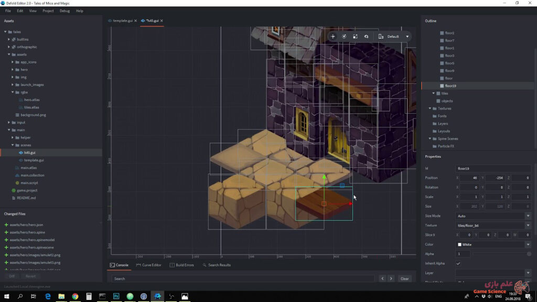
Task: Expand the builtins folder
Action: point(9,39)
